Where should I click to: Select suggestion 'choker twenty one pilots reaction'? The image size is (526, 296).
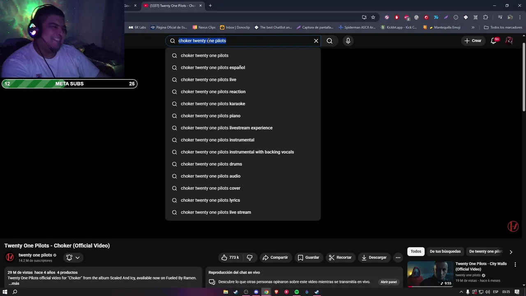click(243, 92)
